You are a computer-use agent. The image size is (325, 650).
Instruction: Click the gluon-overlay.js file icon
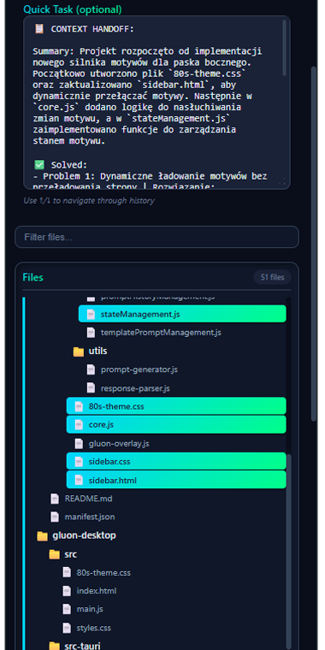coord(79,444)
